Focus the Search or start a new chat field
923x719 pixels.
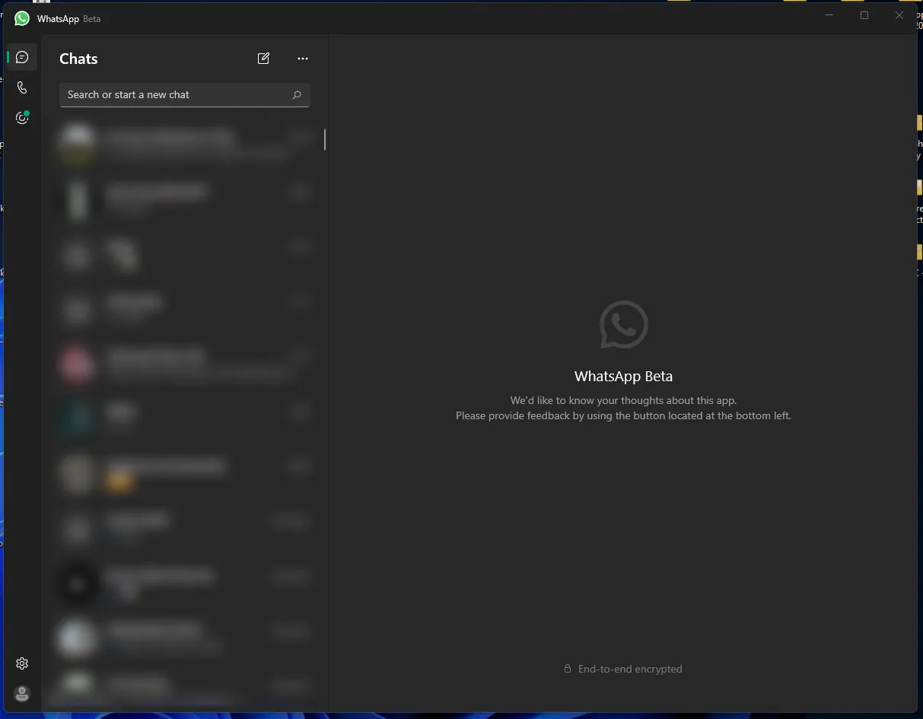click(x=185, y=95)
